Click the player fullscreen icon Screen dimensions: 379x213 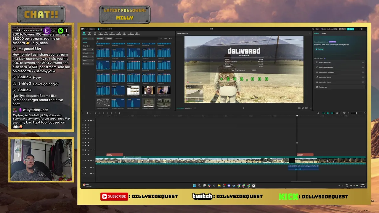tap(310, 108)
